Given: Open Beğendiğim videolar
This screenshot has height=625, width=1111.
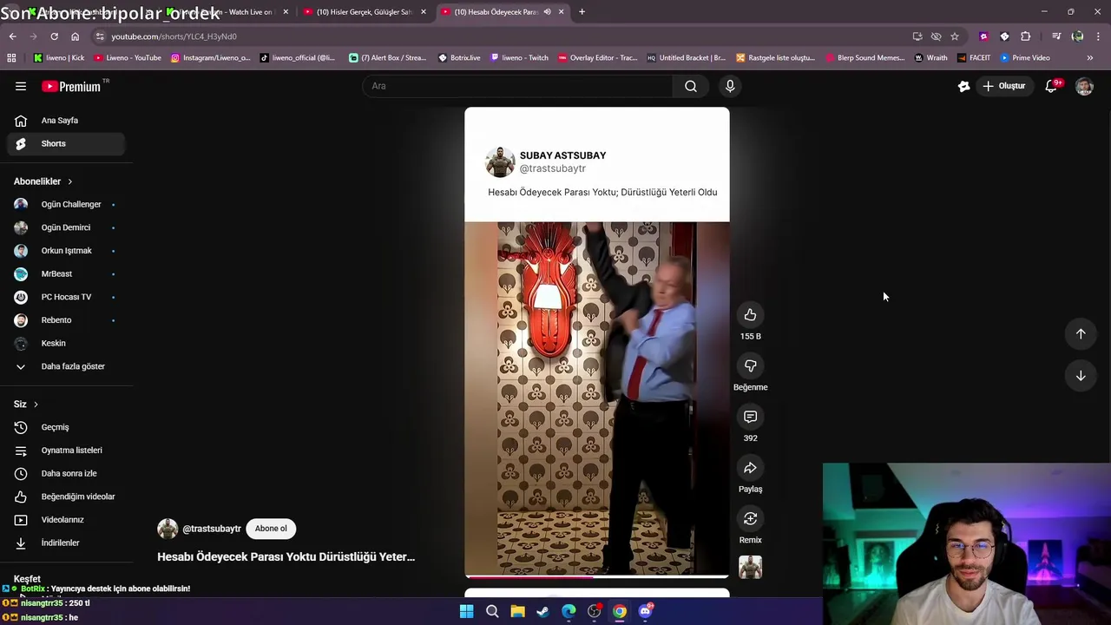Looking at the screenshot, I should [x=66, y=497].
